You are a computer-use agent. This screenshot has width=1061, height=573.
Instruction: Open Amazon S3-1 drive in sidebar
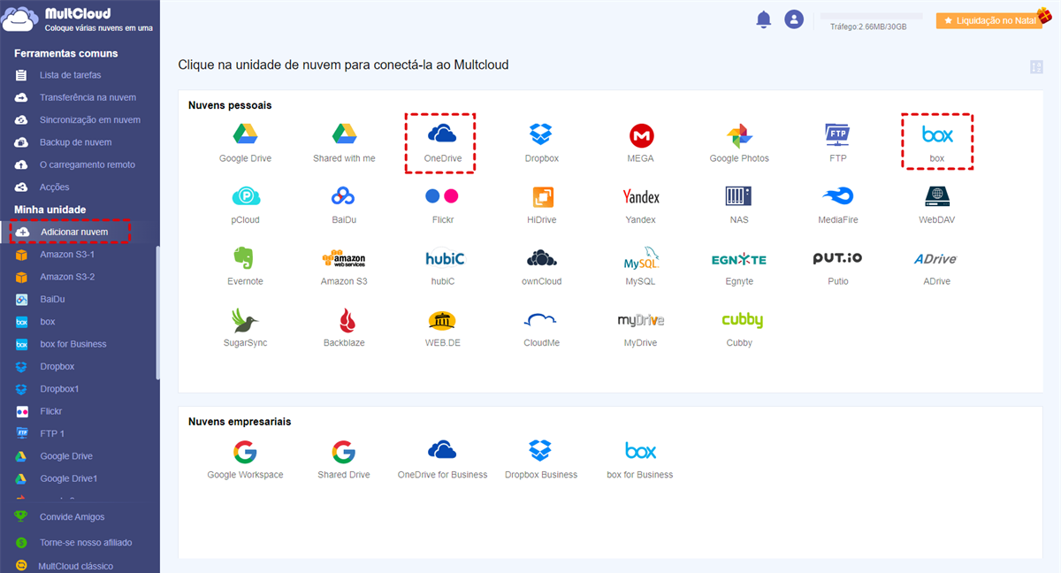pyautogui.click(x=67, y=255)
